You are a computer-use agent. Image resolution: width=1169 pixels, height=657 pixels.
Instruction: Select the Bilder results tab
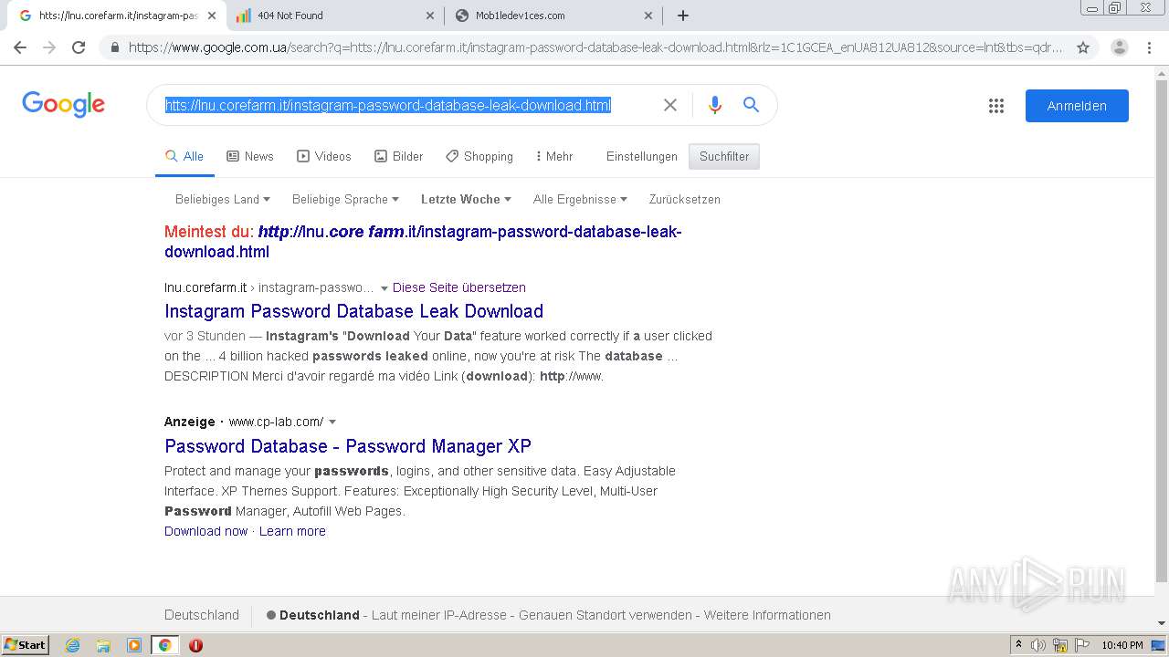click(399, 156)
